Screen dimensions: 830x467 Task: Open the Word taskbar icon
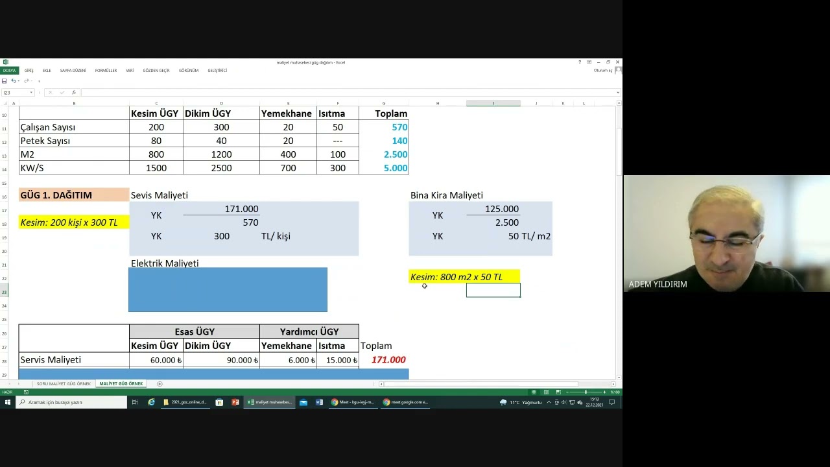[x=319, y=402]
